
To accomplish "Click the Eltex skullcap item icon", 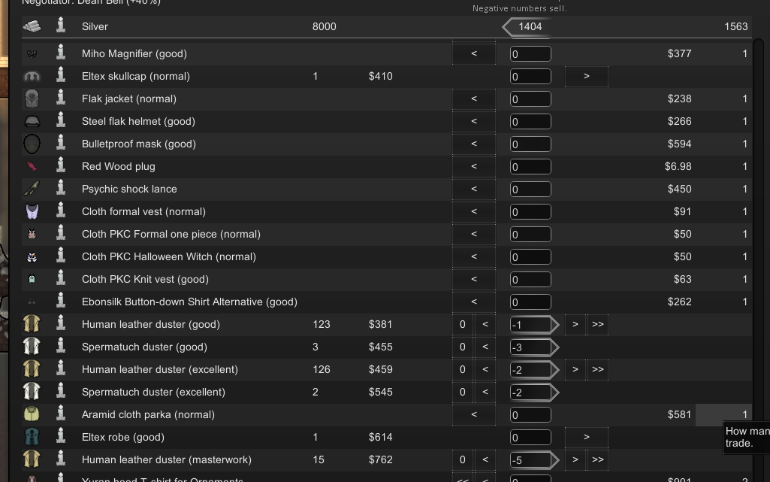I will pos(32,76).
